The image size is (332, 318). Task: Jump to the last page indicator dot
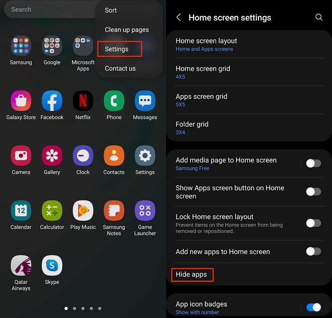click(100, 308)
